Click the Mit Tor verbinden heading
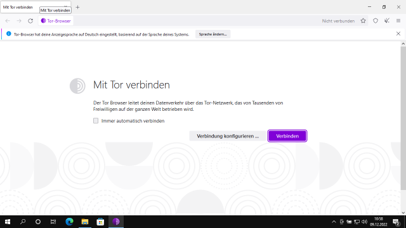 (131, 85)
